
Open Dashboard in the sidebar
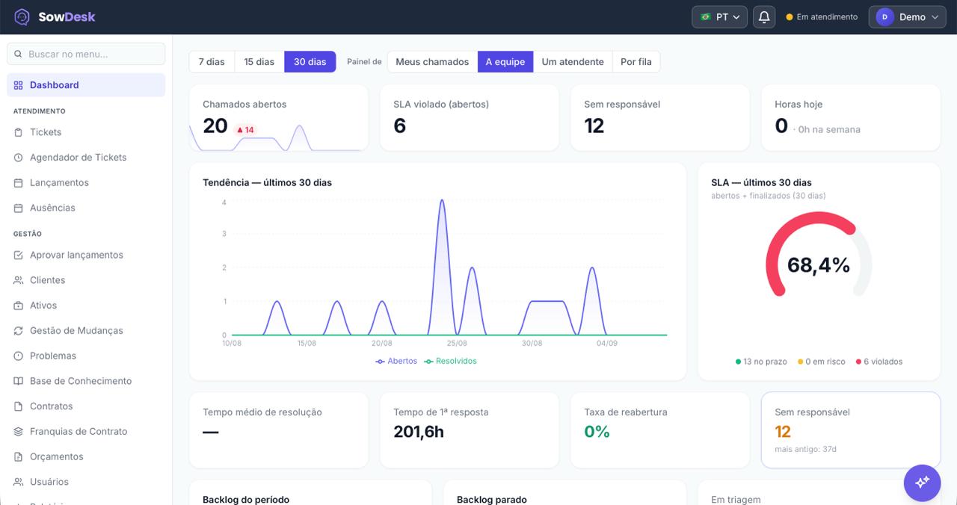[x=86, y=85]
